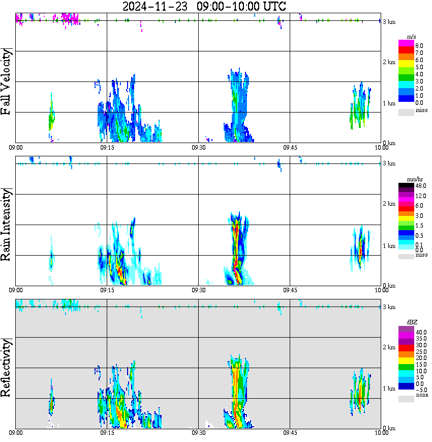Click the 25.0 value in the dBZ legend
The height and width of the screenshot is (442, 432).
tap(421, 352)
